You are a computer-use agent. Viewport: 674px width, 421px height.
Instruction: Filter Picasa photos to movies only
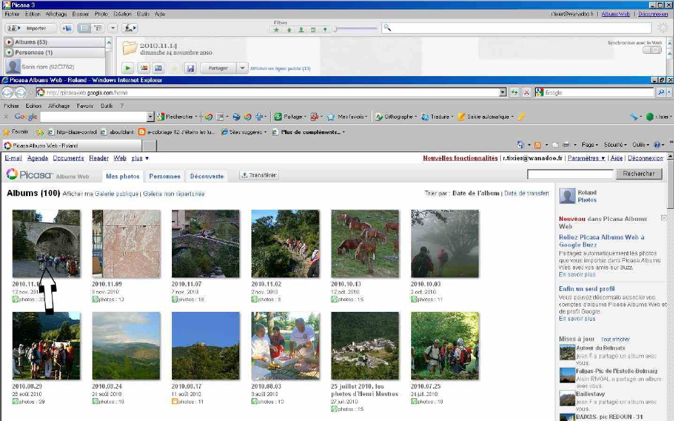tap(313, 30)
